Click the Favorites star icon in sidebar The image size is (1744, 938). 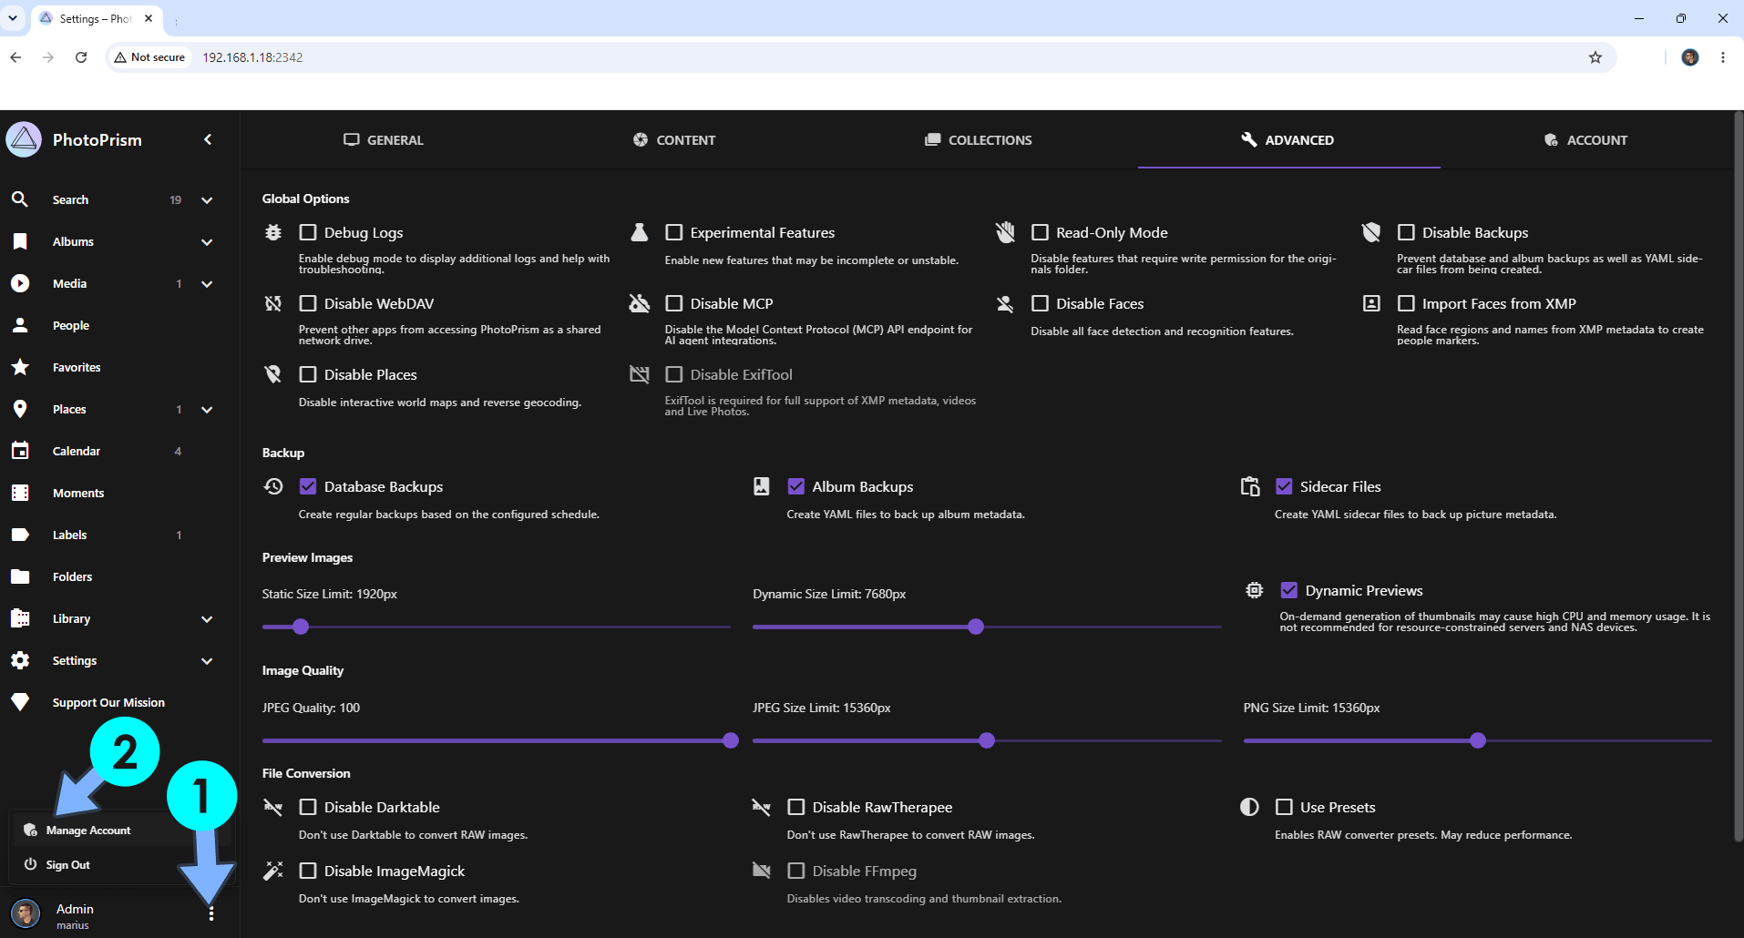20,367
